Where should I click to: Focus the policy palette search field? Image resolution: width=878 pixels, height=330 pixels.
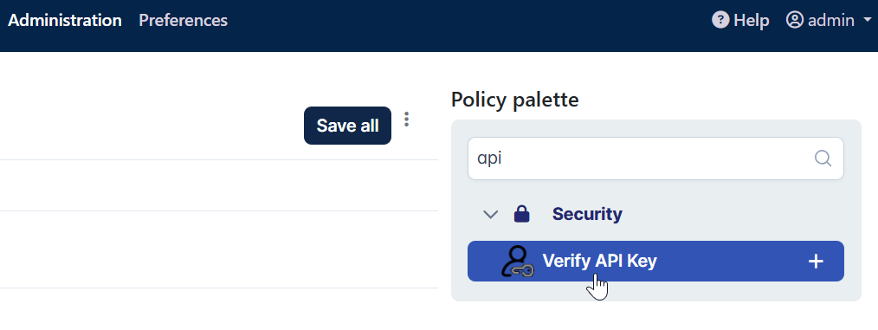(655, 159)
